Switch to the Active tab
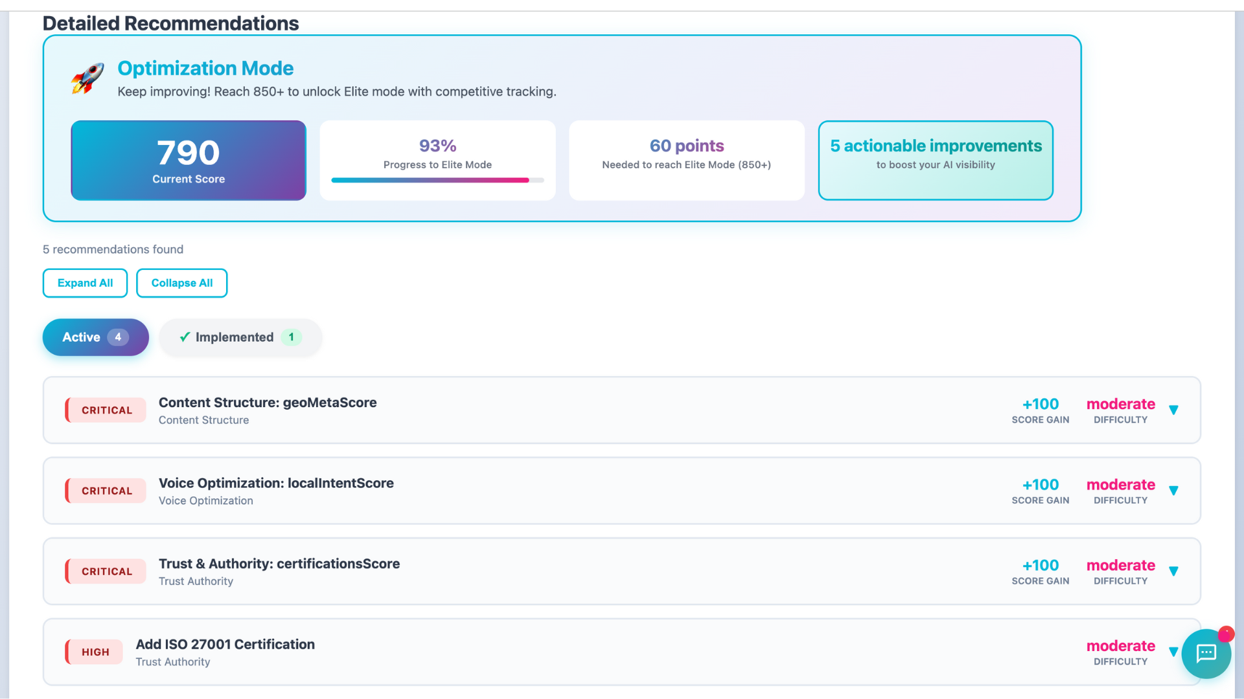 pos(95,337)
